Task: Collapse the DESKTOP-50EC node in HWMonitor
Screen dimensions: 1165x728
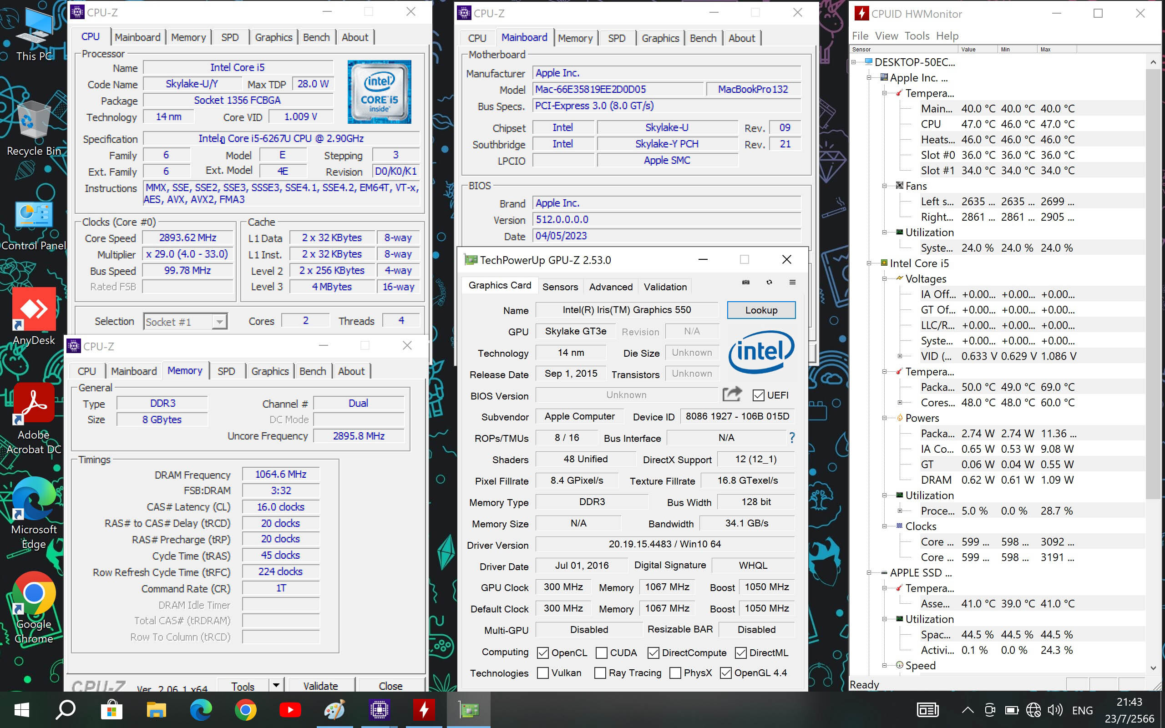Action: (x=854, y=62)
